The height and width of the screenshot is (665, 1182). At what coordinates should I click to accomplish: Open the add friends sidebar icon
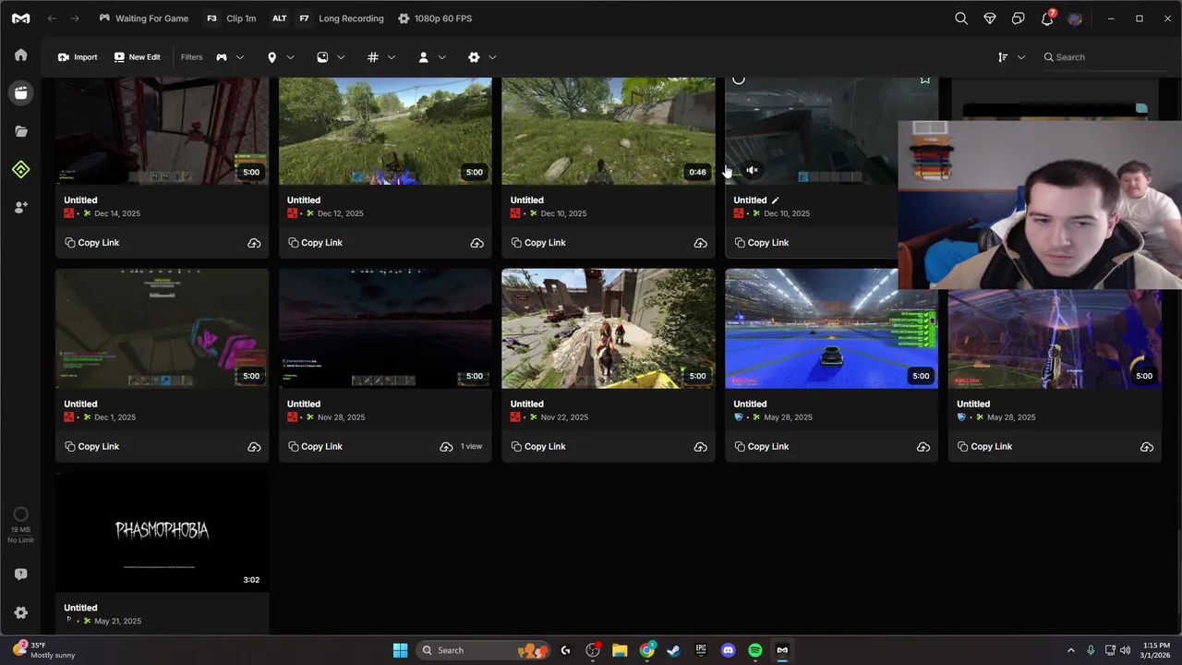pos(20,208)
